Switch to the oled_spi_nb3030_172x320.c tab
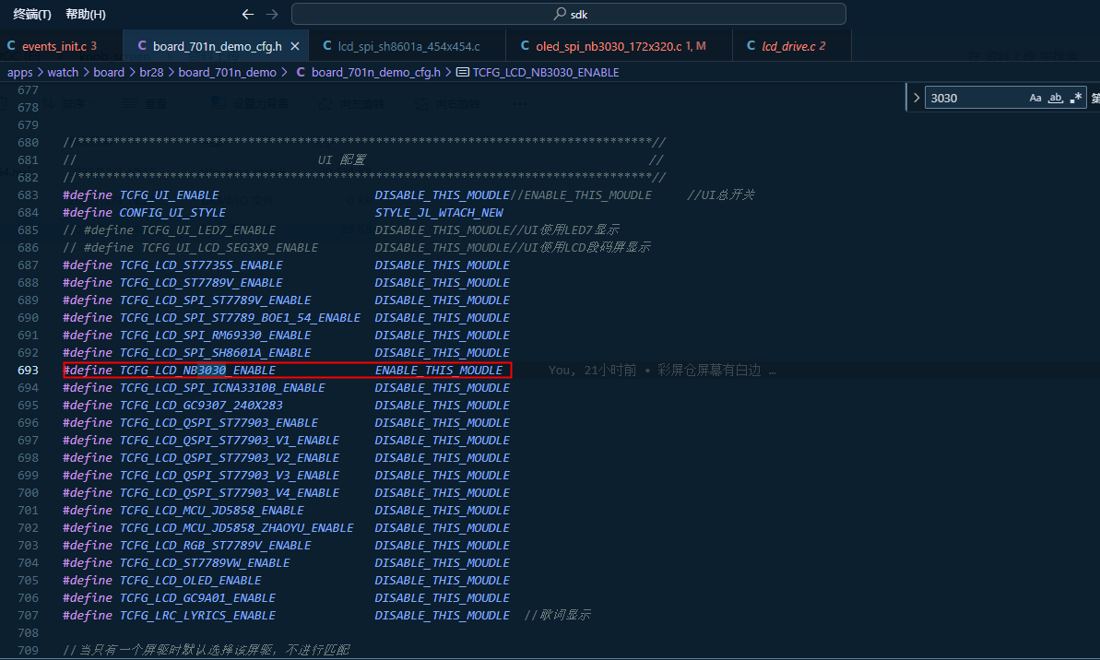 point(609,46)
